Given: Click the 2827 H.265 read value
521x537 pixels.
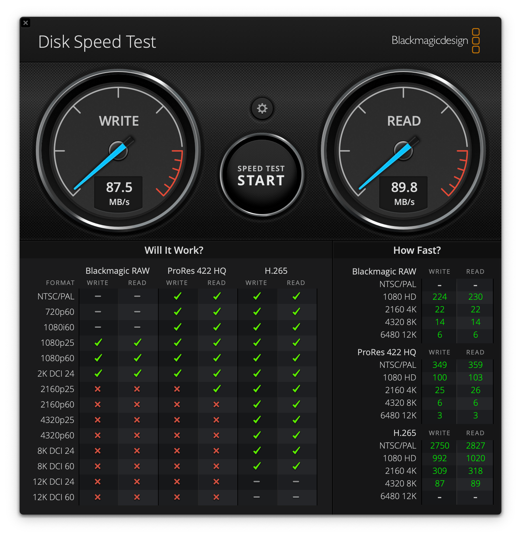Looking at the screenshot, I should coord(475,446).
